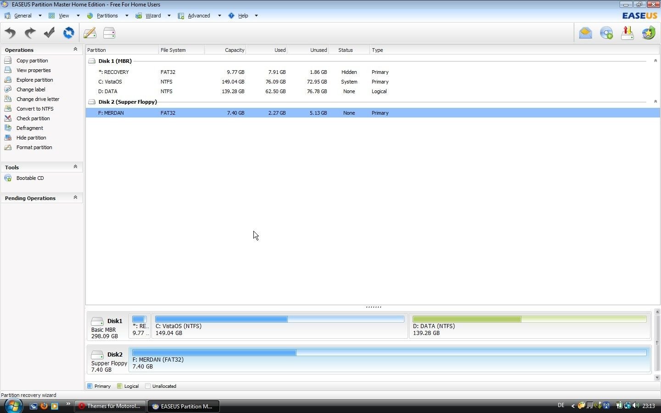The height and width of the screenshot is (413, 661).
Task: Open Partitions menu dropdown arrow
Action: coord(127,16)
